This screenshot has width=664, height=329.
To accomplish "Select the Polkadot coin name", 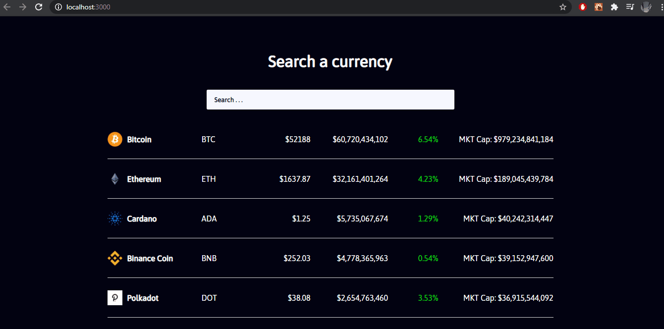I will pos(143,298).
